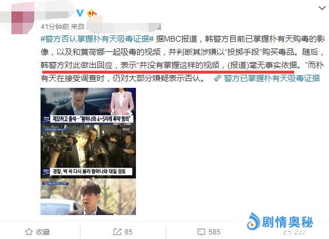
Task: Click the 41分钟前 timestamp
Action: (x=55, y=27)
